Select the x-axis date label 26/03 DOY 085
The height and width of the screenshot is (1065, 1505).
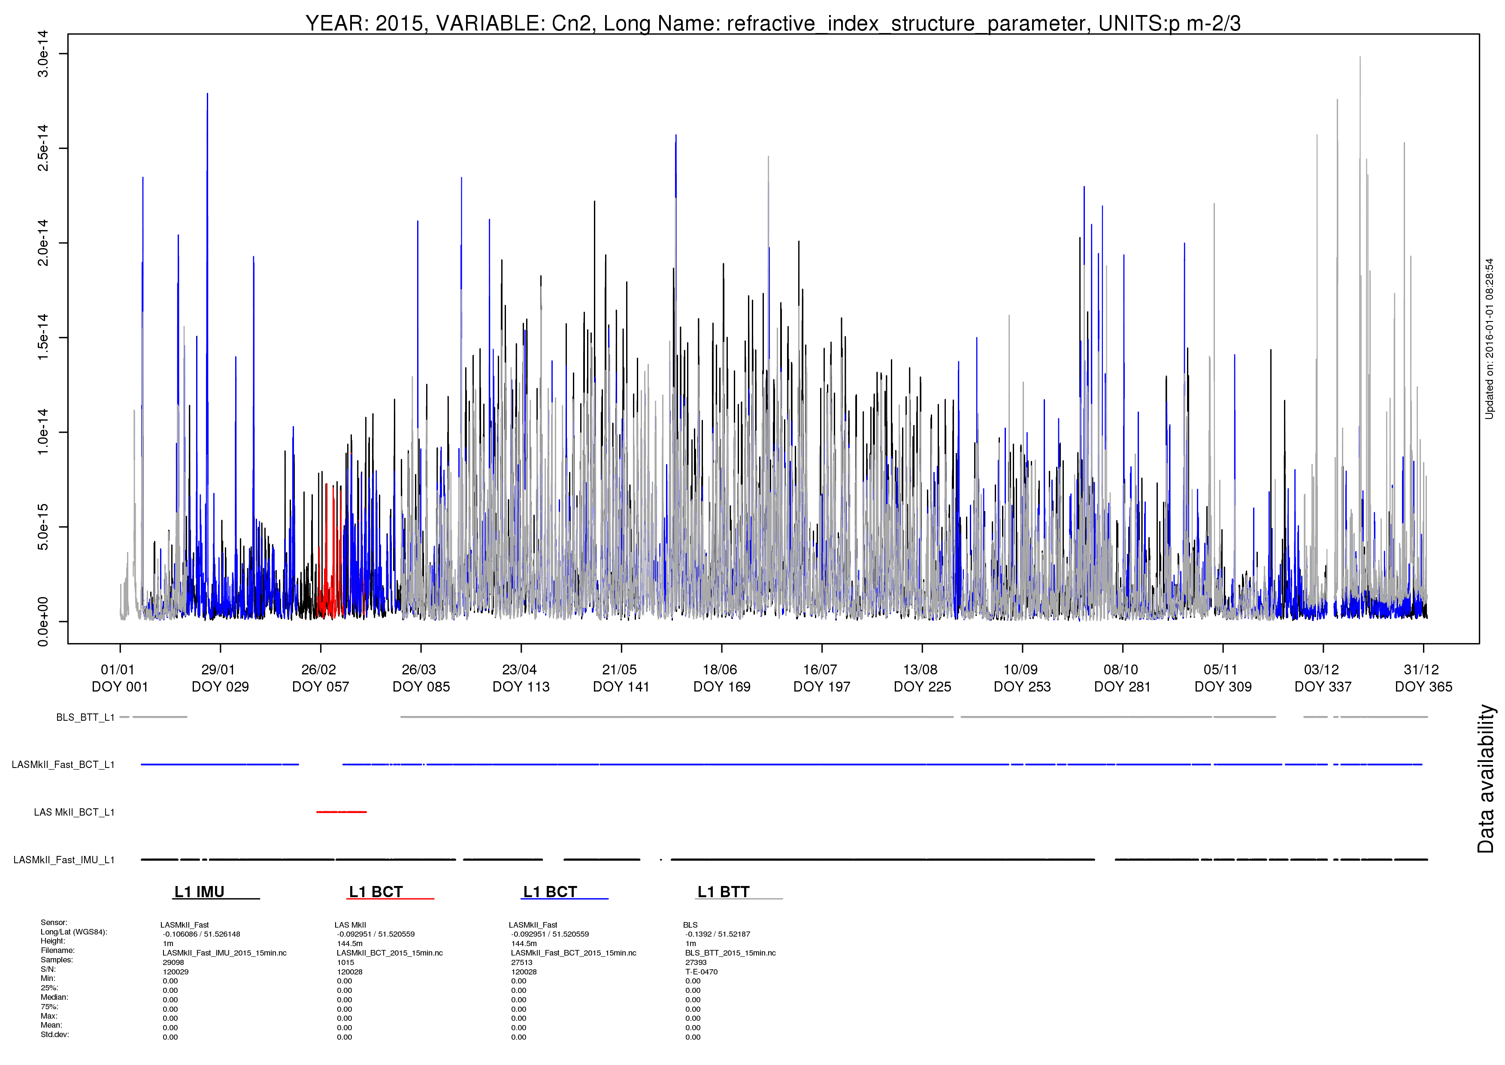pos(421,678)
